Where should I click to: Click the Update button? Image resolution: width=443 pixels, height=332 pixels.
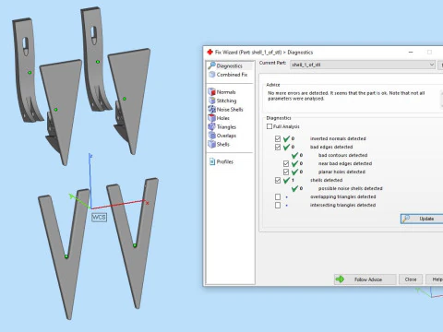[x=422, y=219]
